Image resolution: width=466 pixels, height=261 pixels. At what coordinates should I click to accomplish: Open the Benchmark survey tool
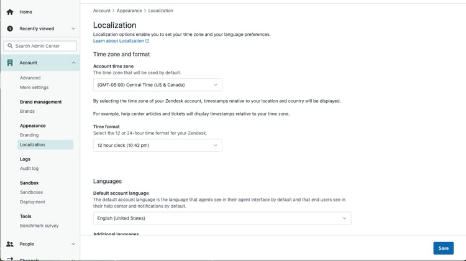[39, 226]
